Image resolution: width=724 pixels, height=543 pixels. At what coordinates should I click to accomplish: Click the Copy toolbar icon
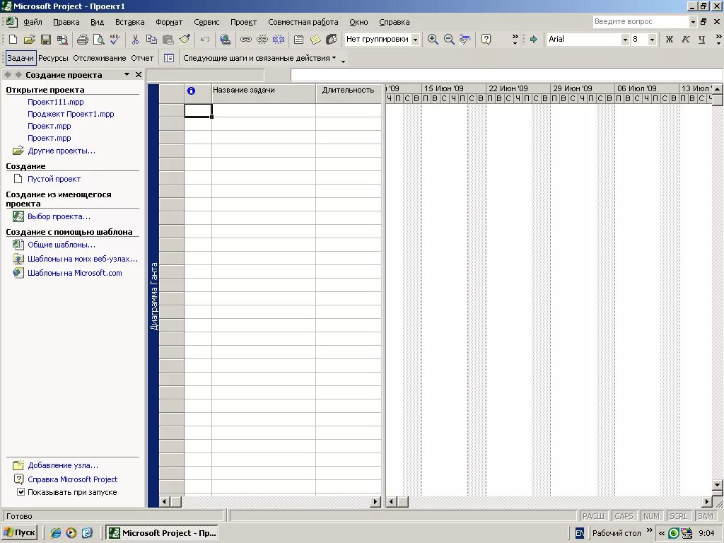pyautogui.click(x=151, y=40)
